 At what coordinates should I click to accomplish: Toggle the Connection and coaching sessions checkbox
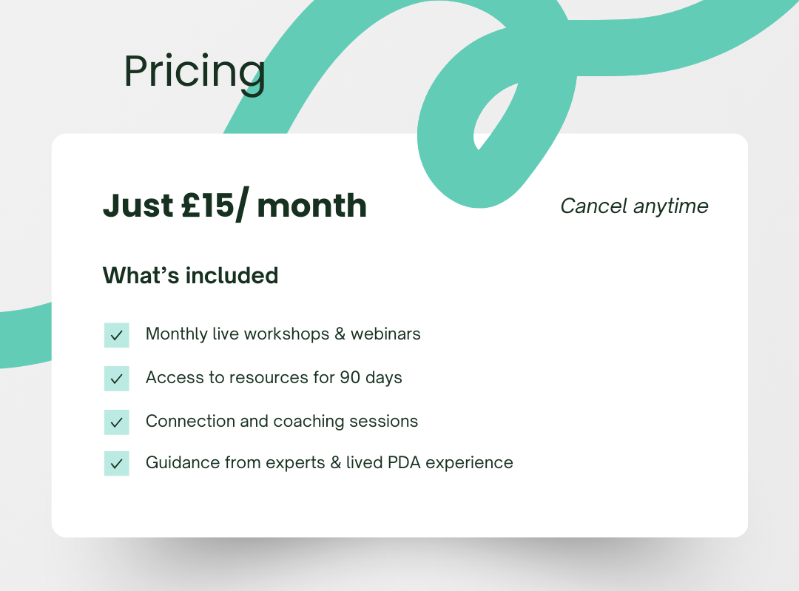tap(116, 422)
